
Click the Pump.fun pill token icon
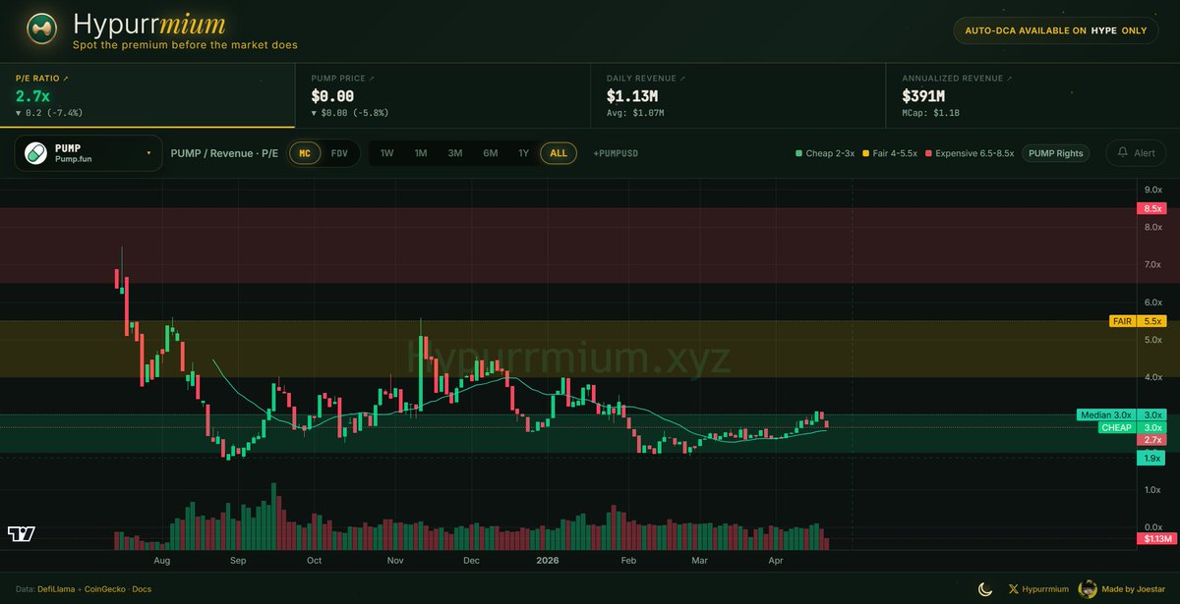(x=34, y=153)
